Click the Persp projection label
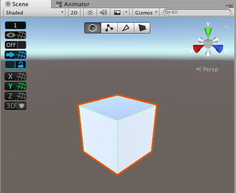Screen dimensions: 236x193 (x=207, y=69)
